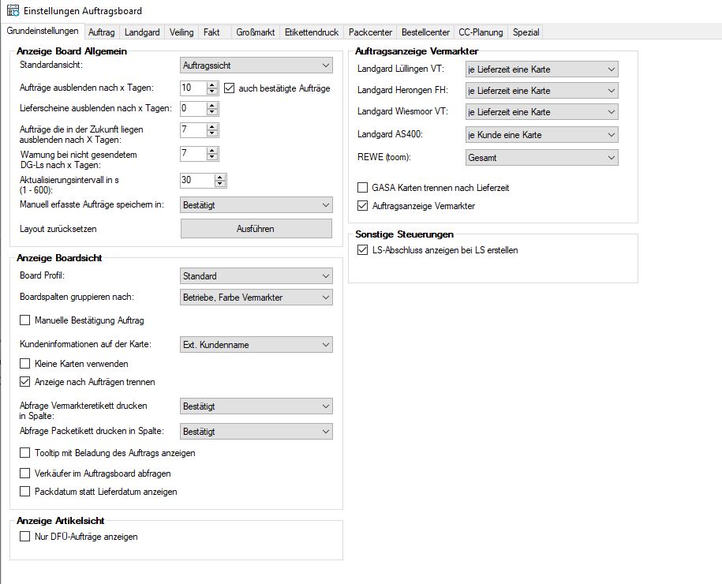Open Boardspalten gruppieren nach dropdown
The width and height of the screenshot is (722, 584).
(x=256, y=298)
